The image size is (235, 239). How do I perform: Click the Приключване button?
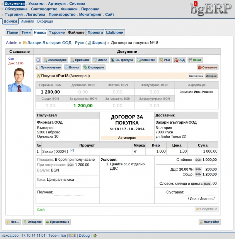49,67
